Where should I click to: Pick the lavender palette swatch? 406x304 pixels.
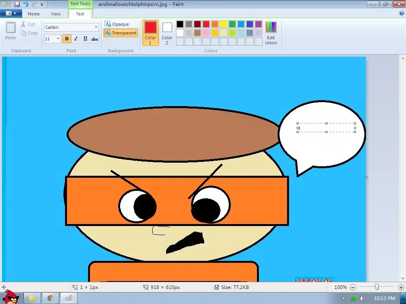coord(259,33)
